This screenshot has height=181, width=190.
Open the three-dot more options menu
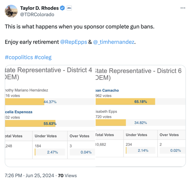click(x=183, y=8)
